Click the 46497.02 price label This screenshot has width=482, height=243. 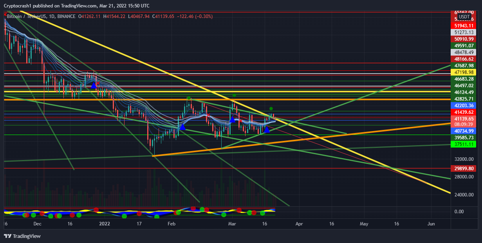tap(464, 85)
